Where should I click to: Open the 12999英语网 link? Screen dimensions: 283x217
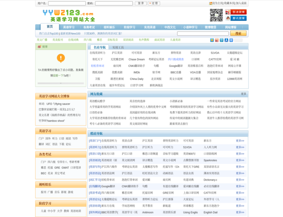pos(235,79)
